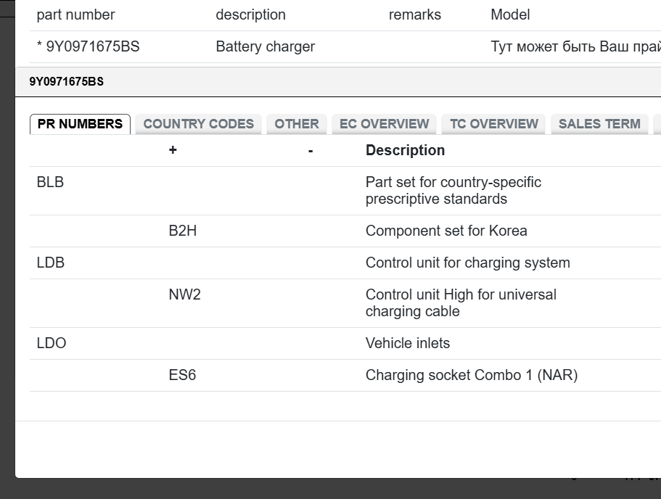This screenshot has width=661, height=499.
Task: Click the bold 9Y0971675BS dialog title
Action: pyautogui.click(x=67, y=82)
